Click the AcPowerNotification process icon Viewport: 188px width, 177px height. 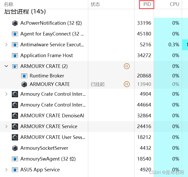(x=15, y=23)
